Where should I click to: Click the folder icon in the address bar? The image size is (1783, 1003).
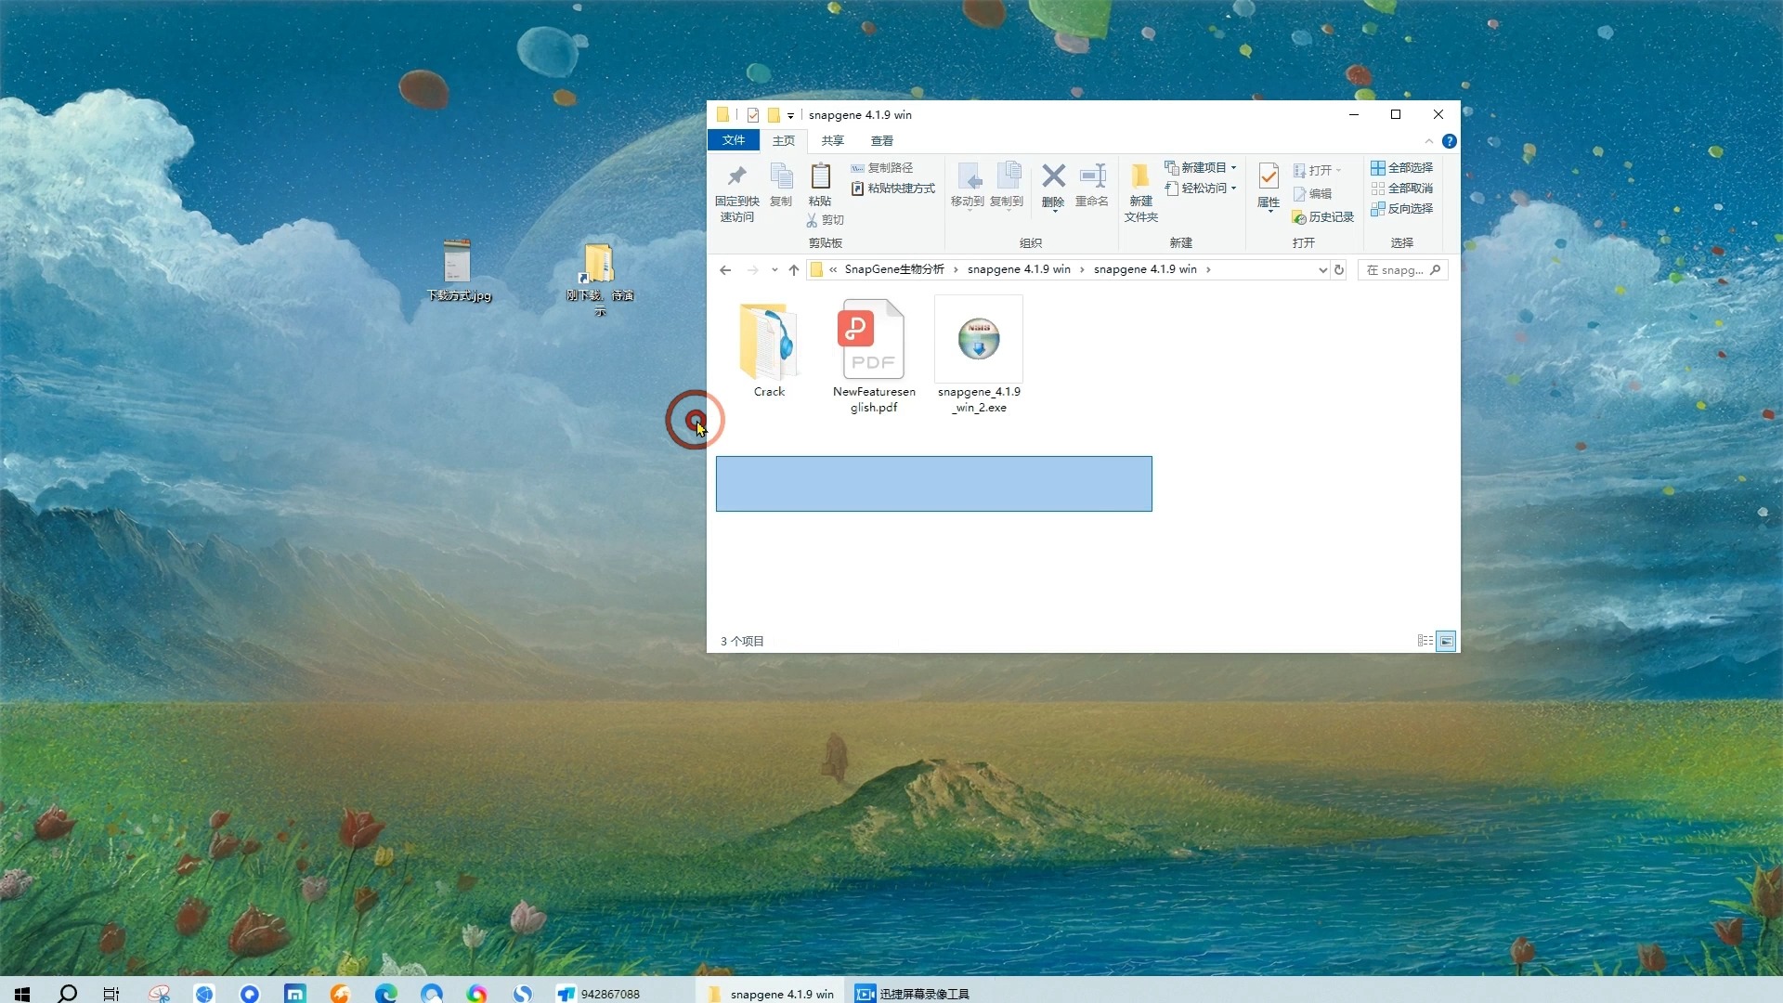click(x=816, y=269)
